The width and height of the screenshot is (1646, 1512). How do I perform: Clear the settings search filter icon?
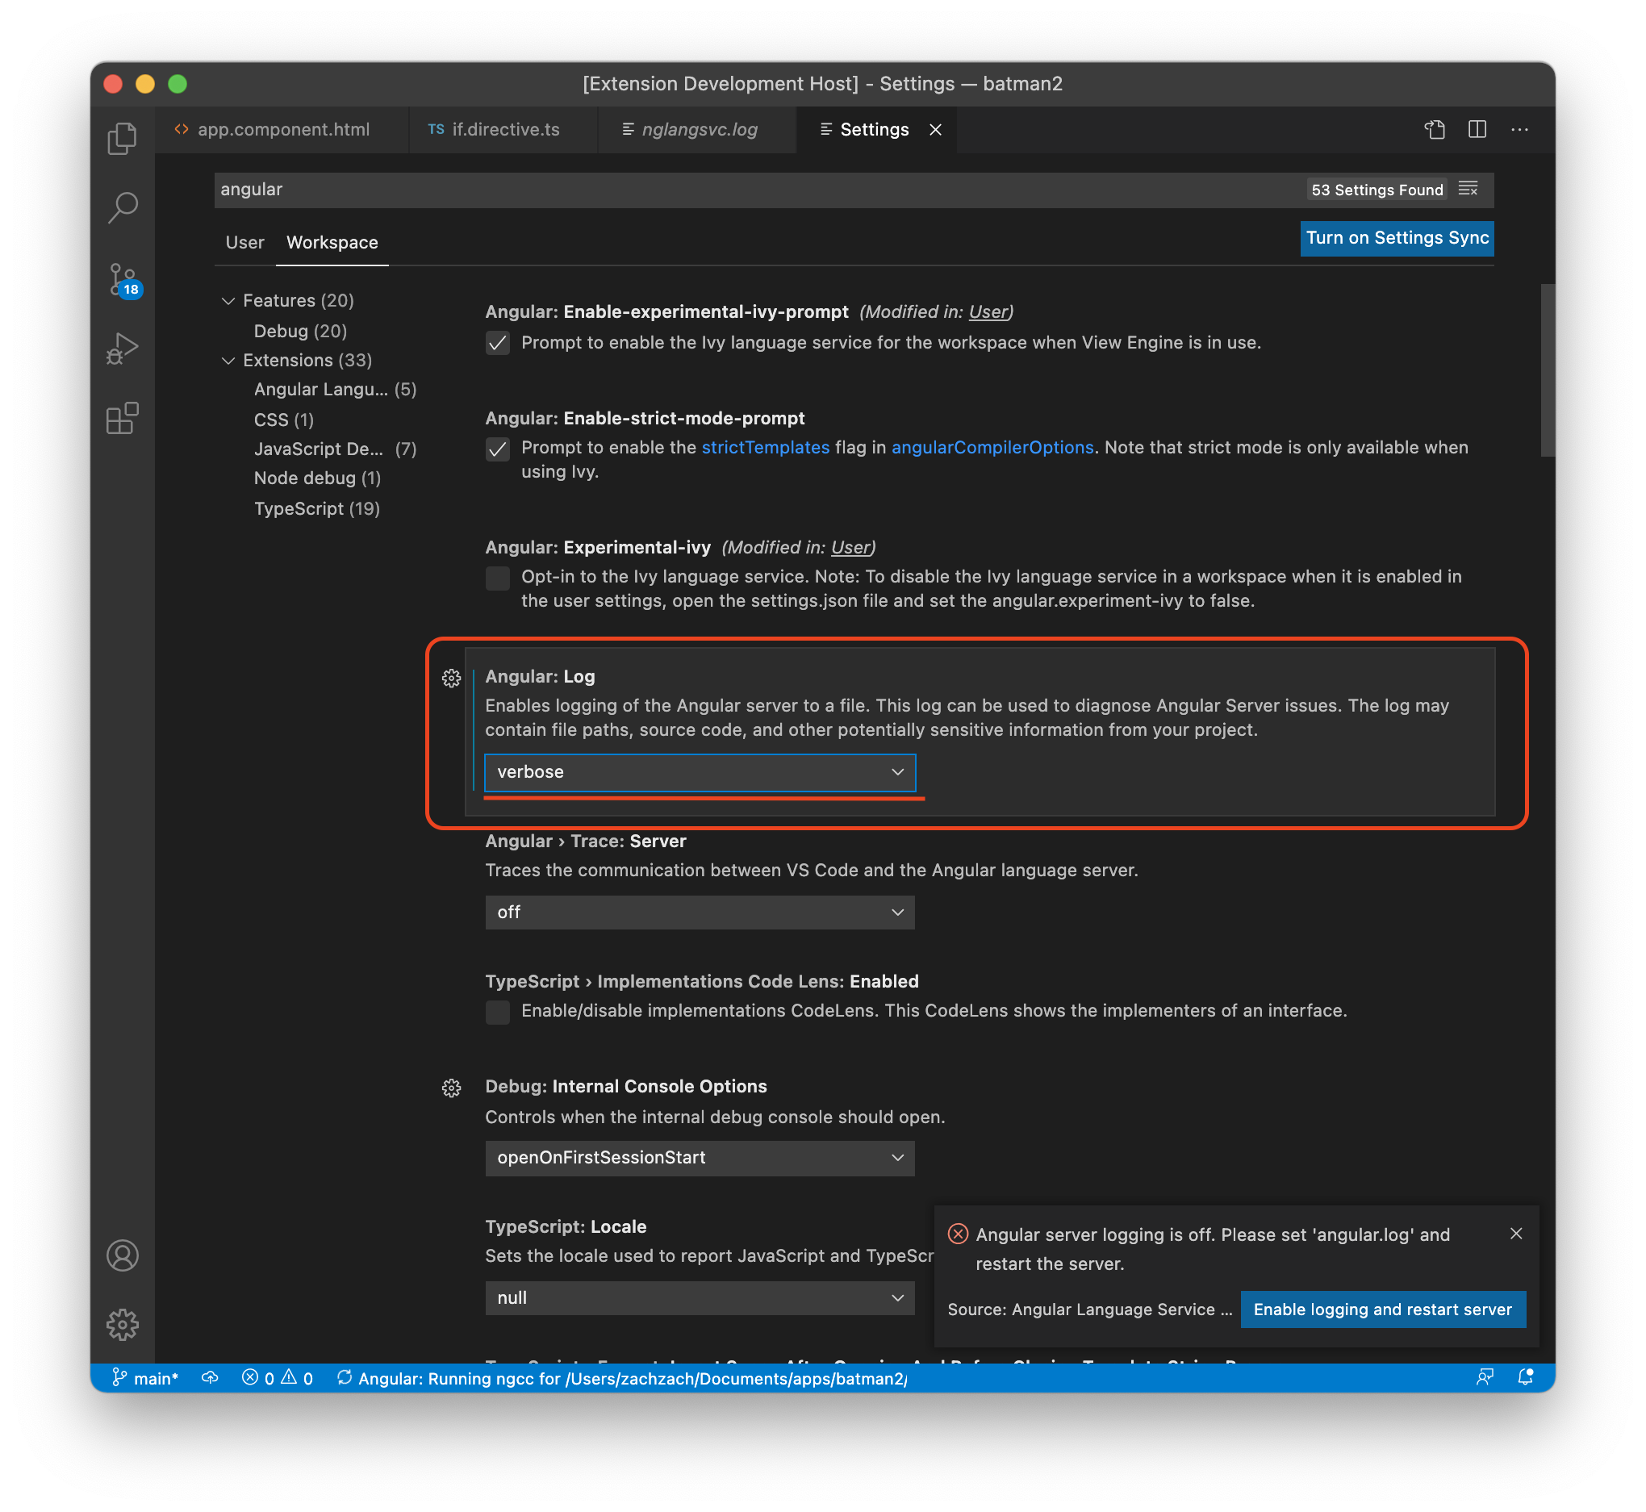1468,189
